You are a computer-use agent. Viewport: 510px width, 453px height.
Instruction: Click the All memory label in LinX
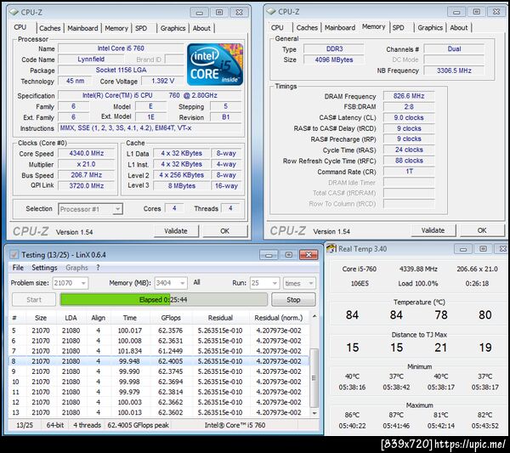(197, 282)
